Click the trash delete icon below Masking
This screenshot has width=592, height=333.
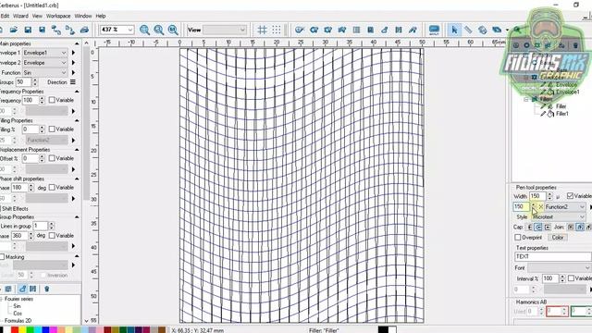coord(47,289)
